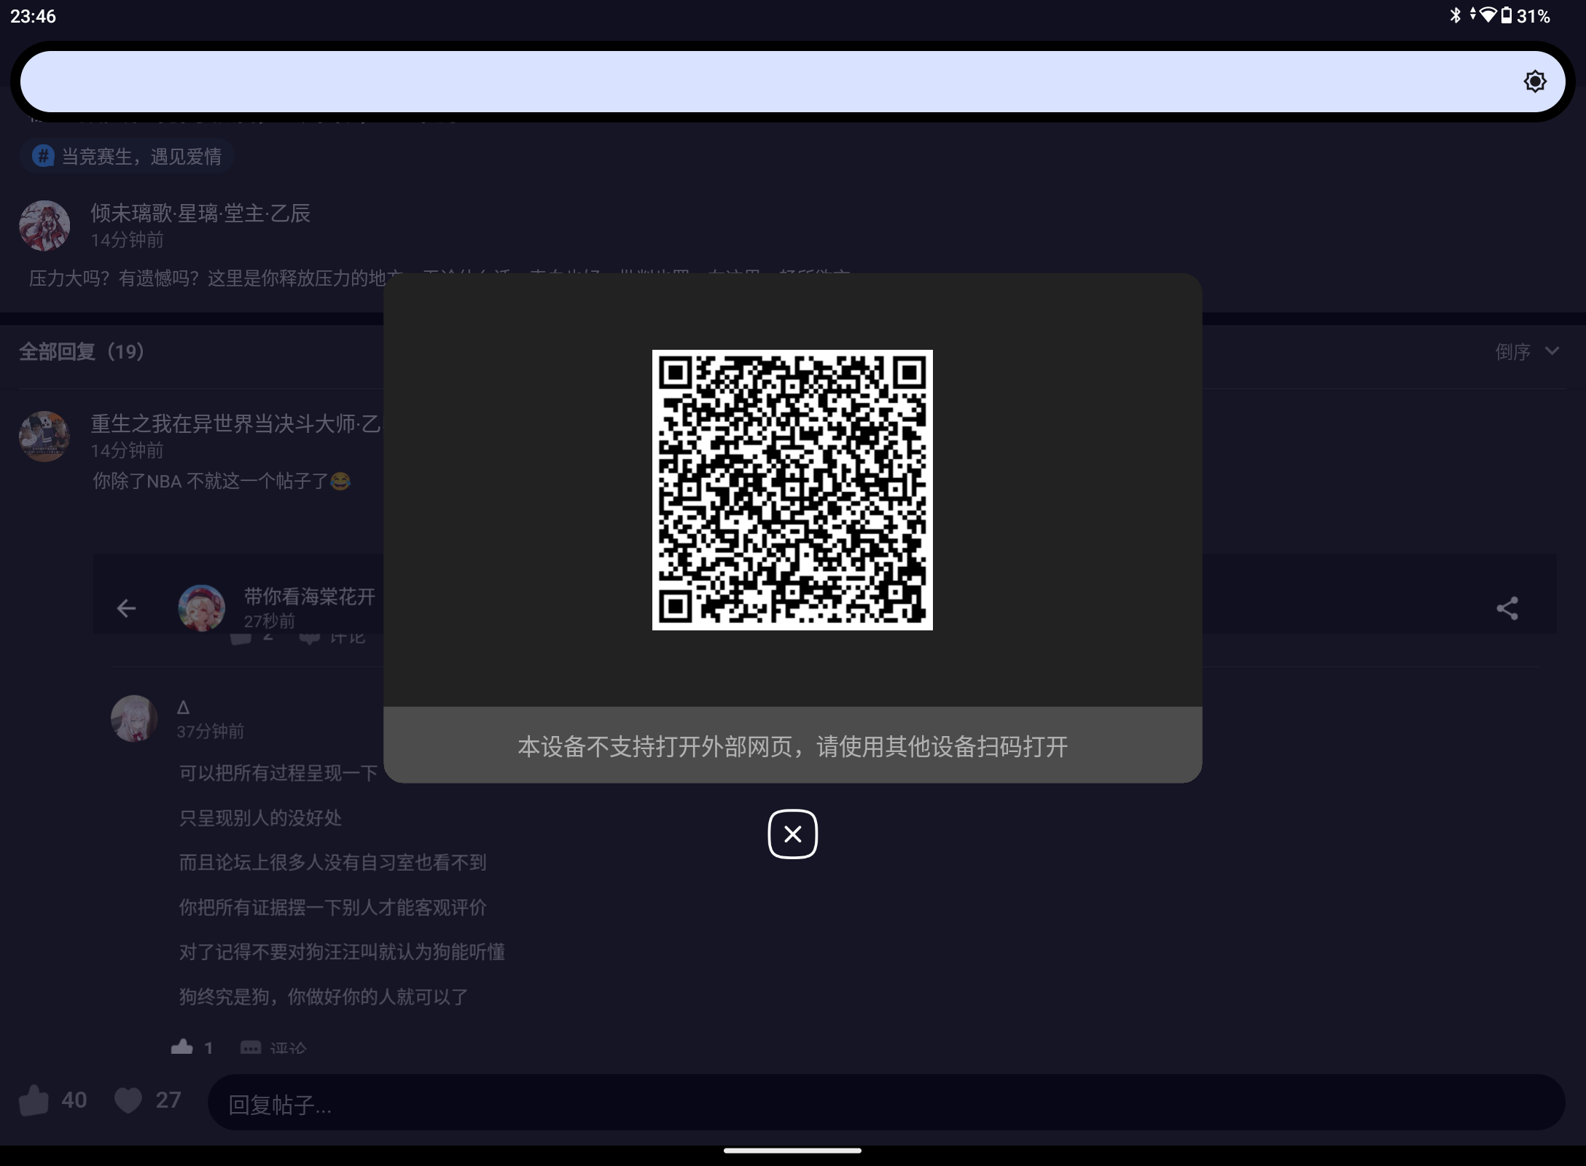Select the 全部回复（19）heading

point(82,352)
